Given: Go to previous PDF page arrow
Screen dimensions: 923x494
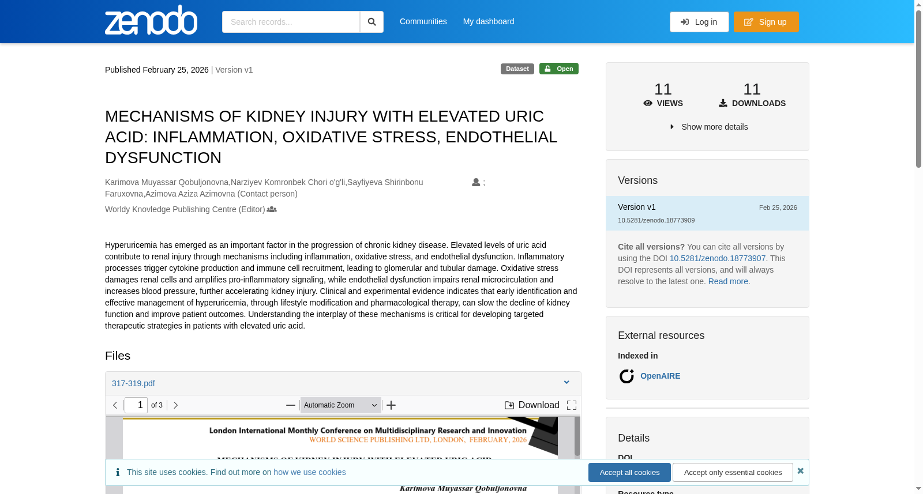Looking at the screenshot, I should click(x=115, y=405).
